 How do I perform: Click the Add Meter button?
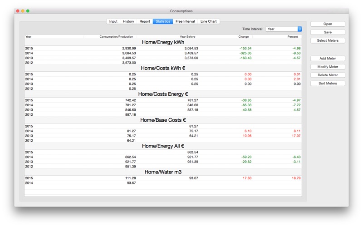point(328,59)
